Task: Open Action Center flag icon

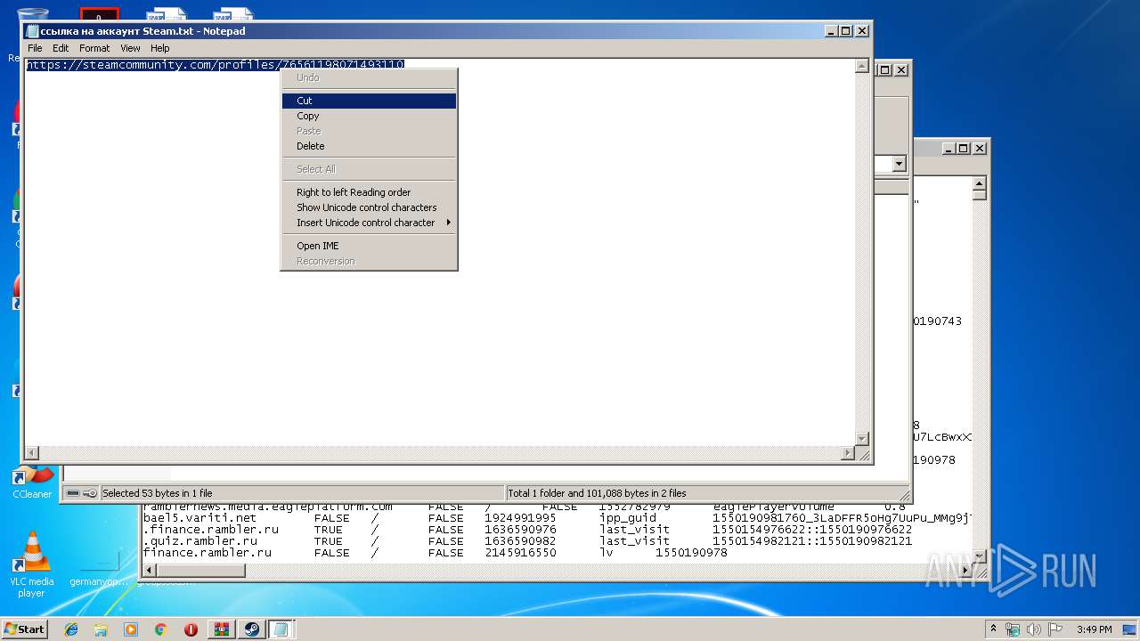Action: point(1055,629)
